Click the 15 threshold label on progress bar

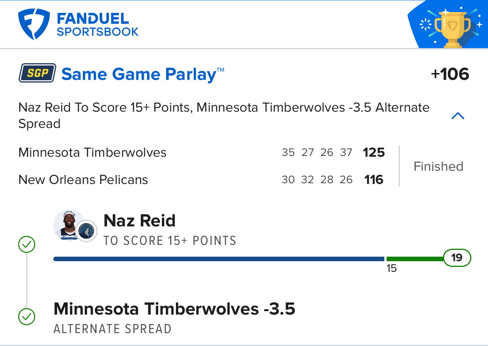[392, 268]
